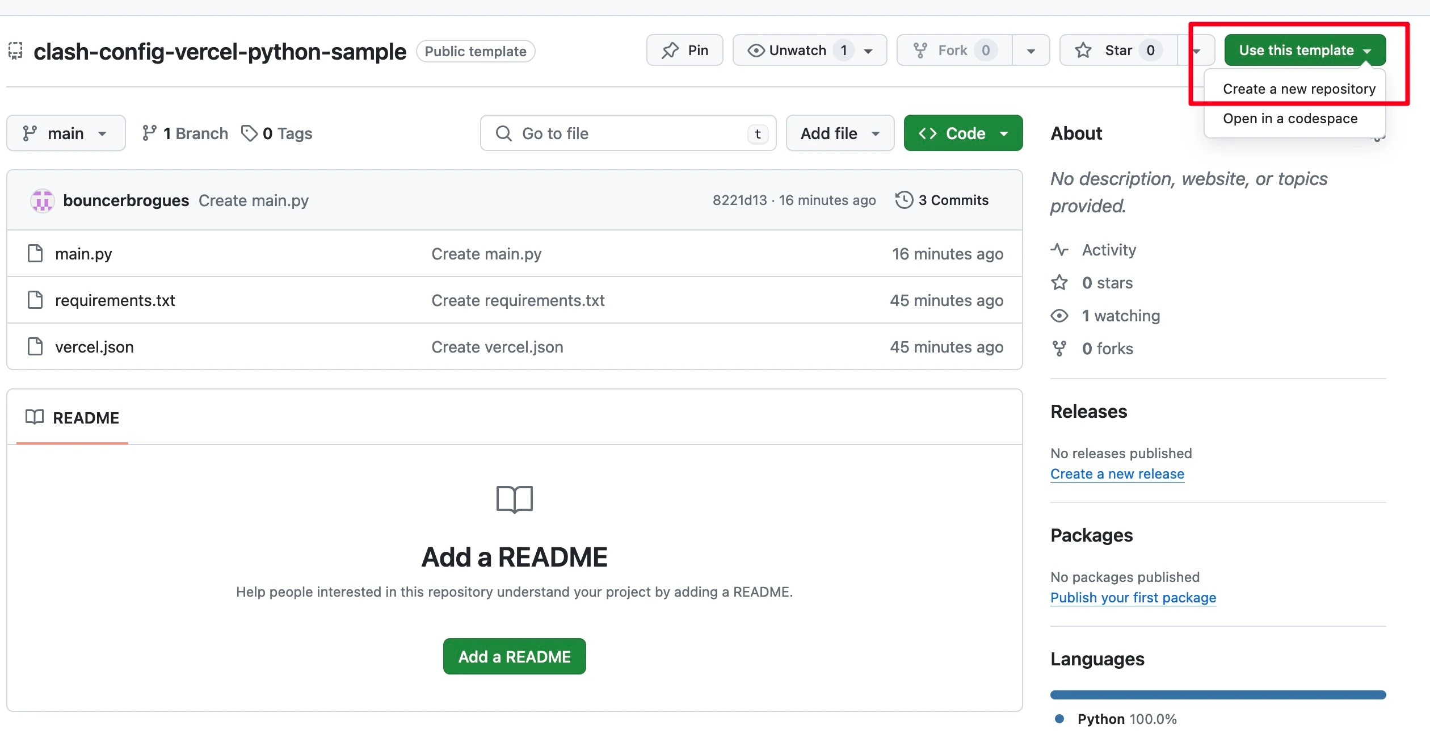Open the requirements.txt file

click(115, 300)
